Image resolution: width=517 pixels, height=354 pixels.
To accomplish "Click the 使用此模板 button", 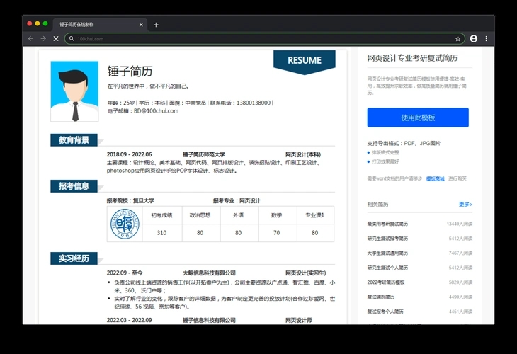I will click(418, 118).
